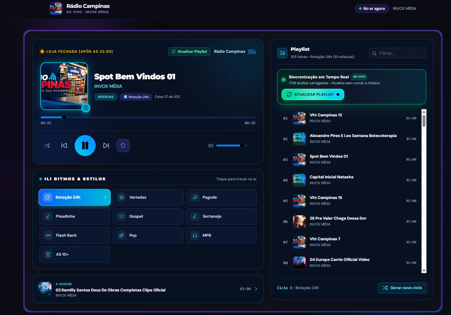Select the Rotação 24h rhythm
Image resolution: width=451 pixels, height=315 pixels.
point(75,197)
